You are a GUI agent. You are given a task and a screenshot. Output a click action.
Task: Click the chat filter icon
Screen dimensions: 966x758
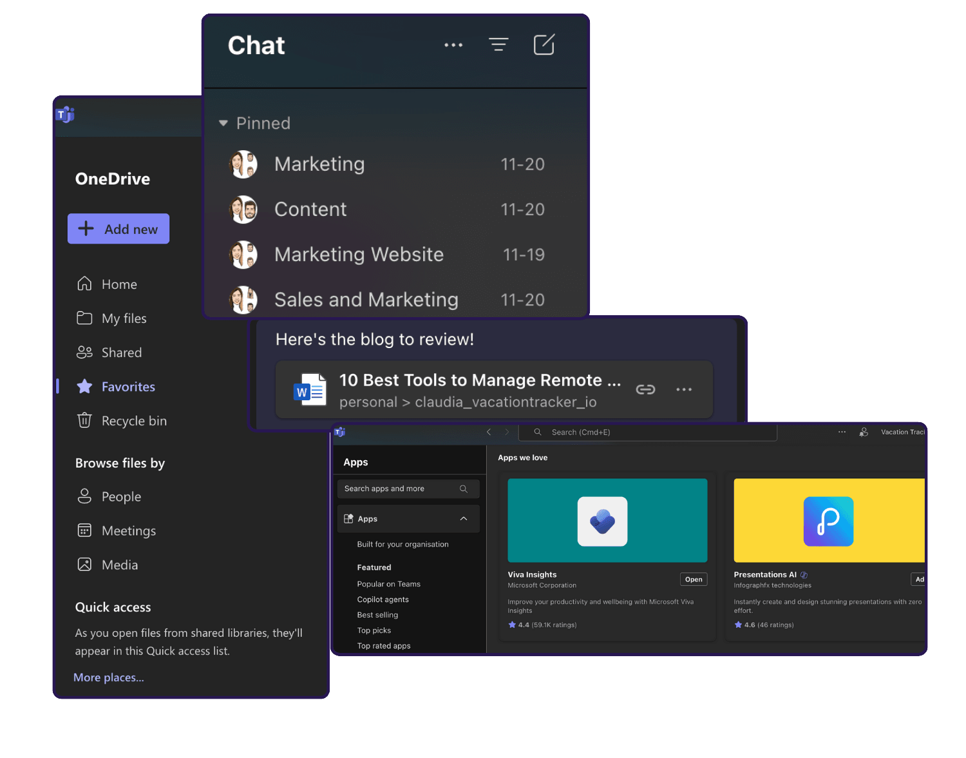coord(498,44)
